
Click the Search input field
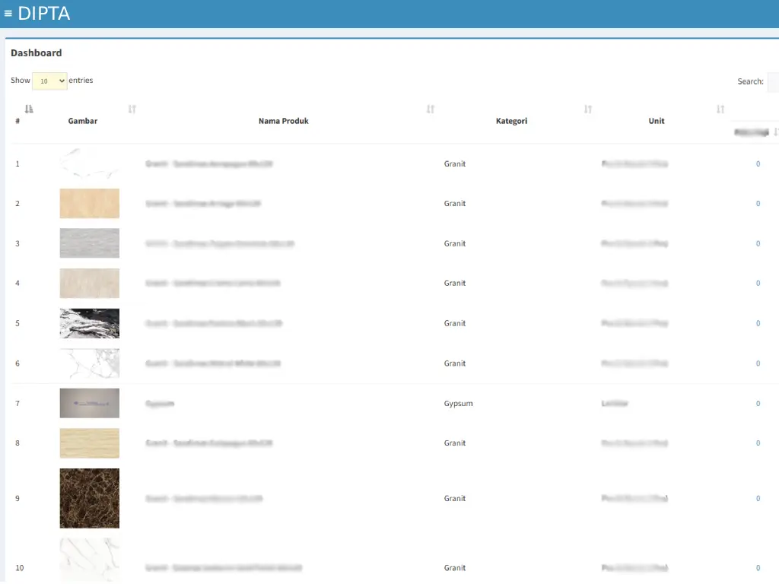[773, 82]
